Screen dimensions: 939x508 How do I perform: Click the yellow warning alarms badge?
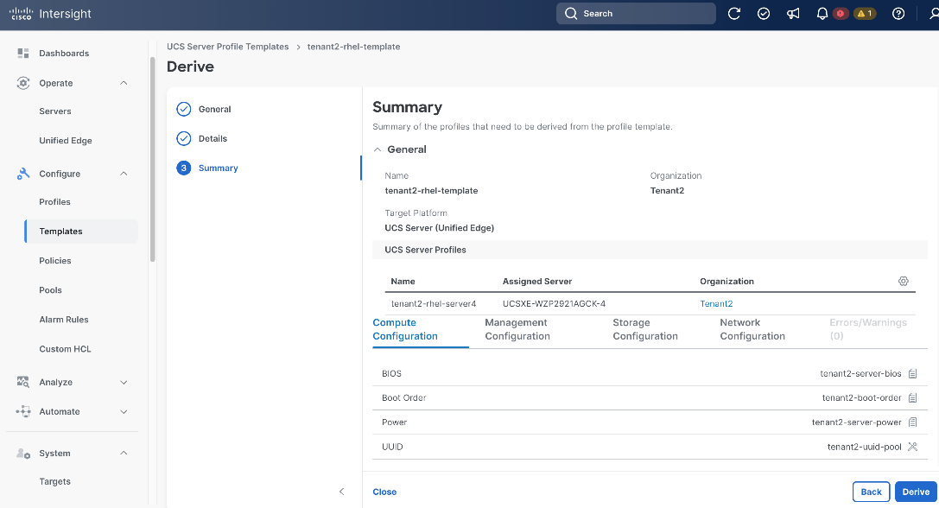[x=865, y=14]
